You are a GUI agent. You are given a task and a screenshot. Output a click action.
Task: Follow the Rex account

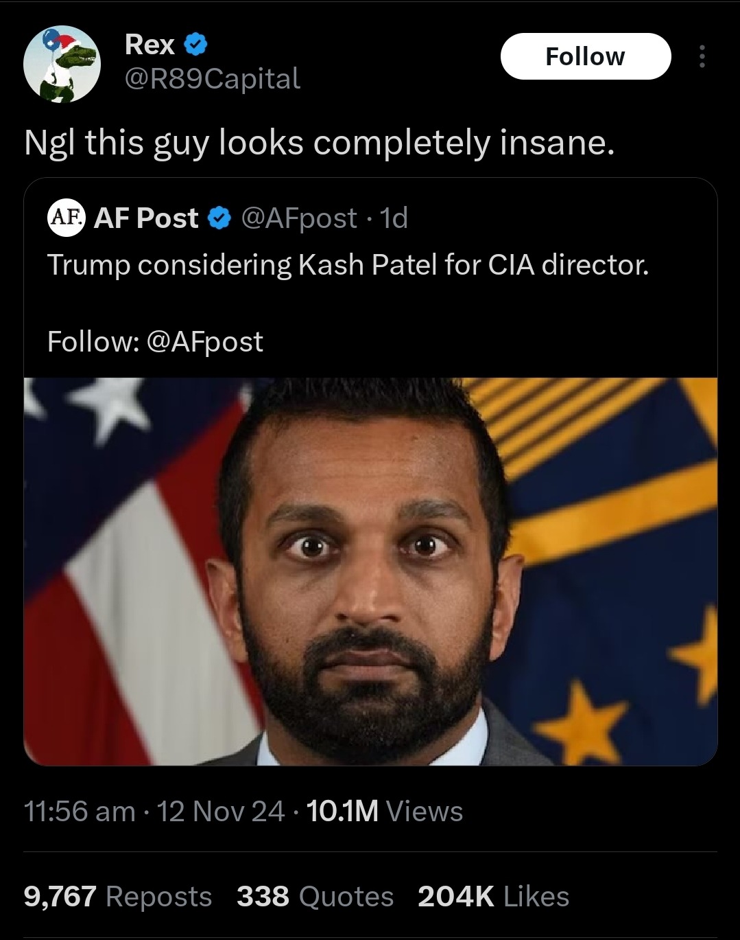[585, 56]
